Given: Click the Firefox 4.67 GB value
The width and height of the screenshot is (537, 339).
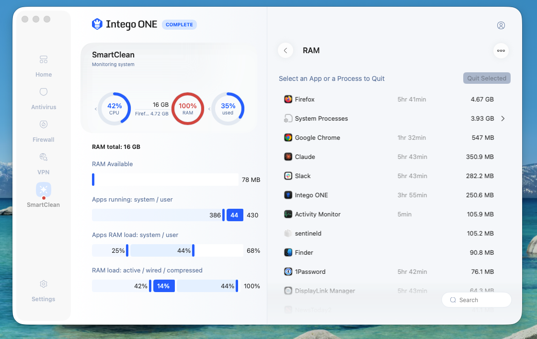Looking at the screenshot, I should pos(482,99).
